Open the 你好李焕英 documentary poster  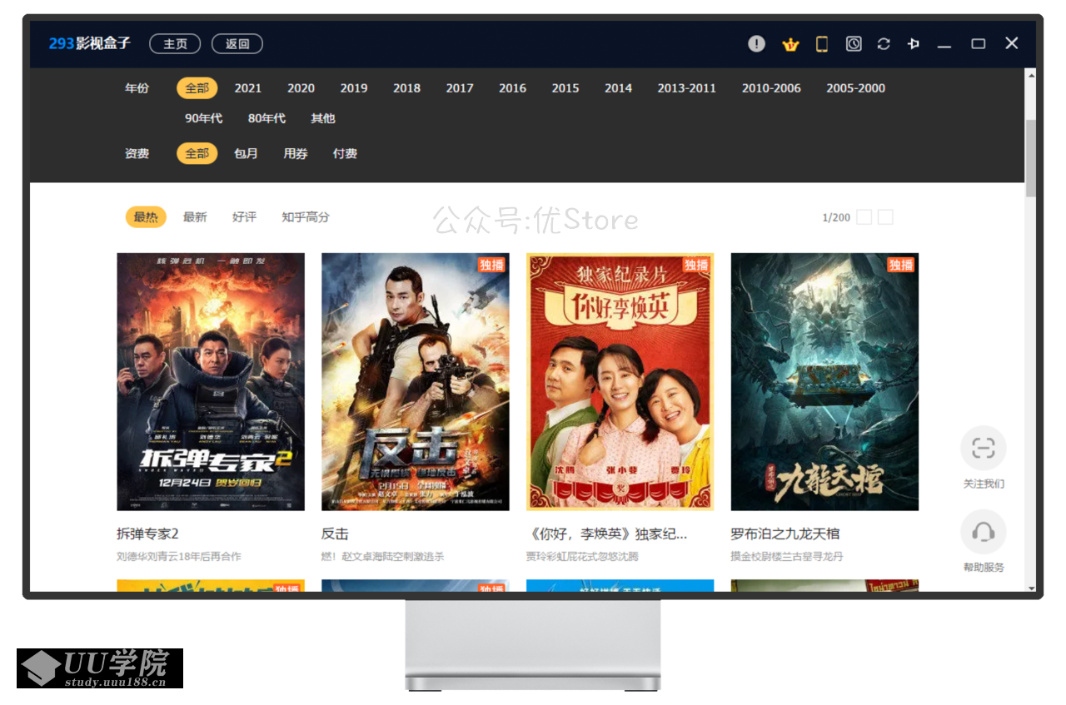click(x=620, y=382)
